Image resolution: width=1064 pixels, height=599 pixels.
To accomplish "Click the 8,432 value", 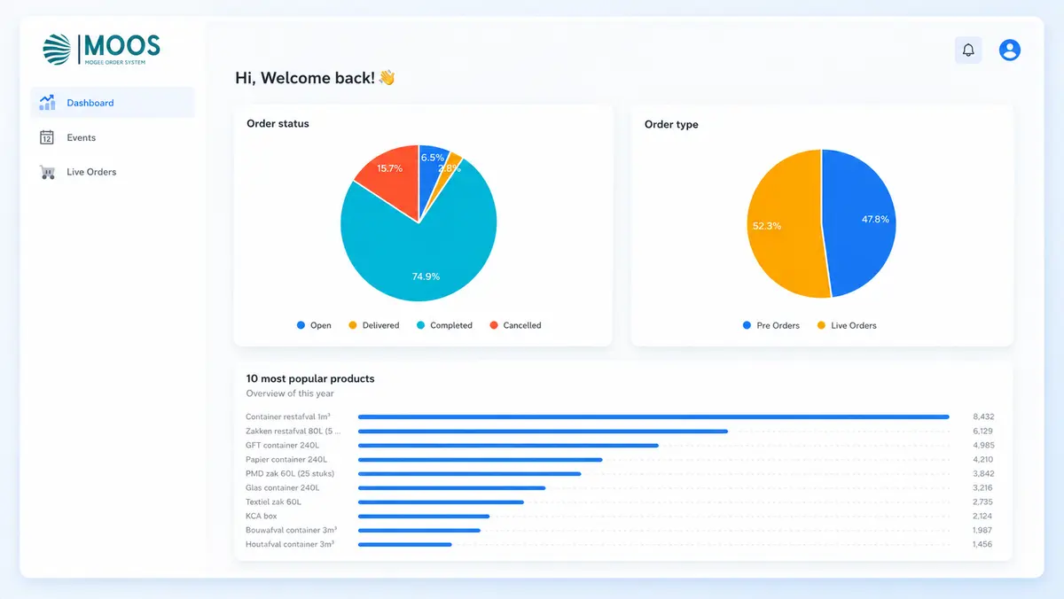I will point(983,416).
